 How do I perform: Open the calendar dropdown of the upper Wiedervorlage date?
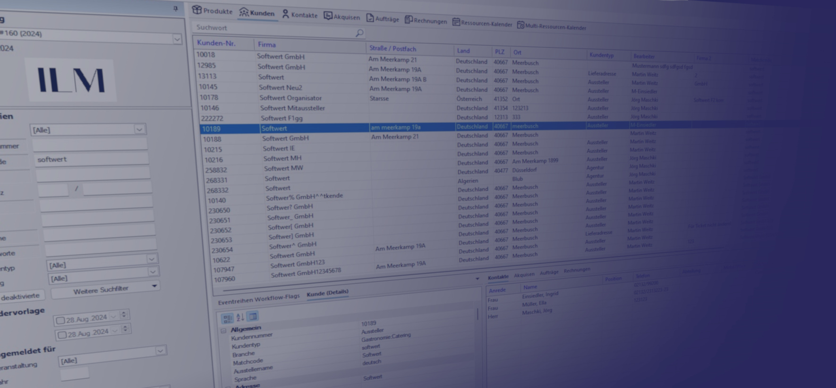pyautogui.click(x=113, y=317)
